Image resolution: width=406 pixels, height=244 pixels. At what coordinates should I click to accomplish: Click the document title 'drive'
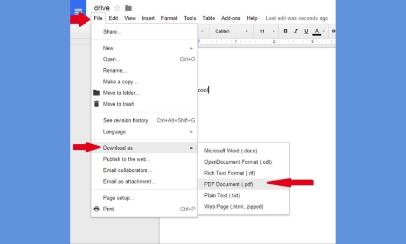pos(102,8)
